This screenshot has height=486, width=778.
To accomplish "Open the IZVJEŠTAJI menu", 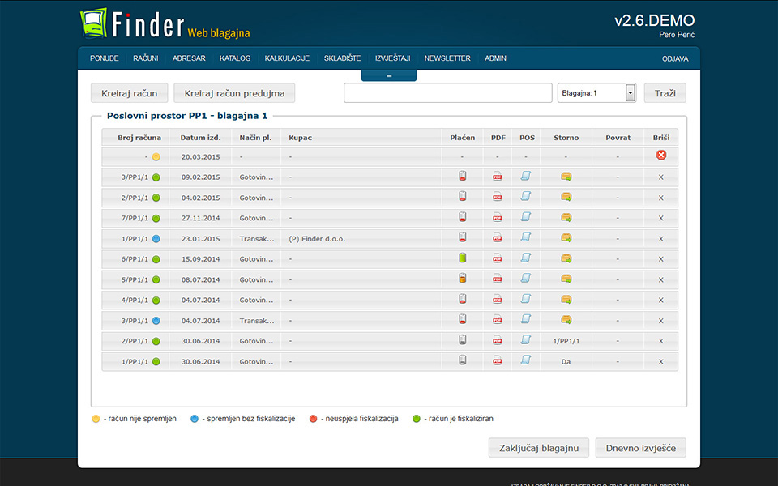I will [x=392, y=58].
